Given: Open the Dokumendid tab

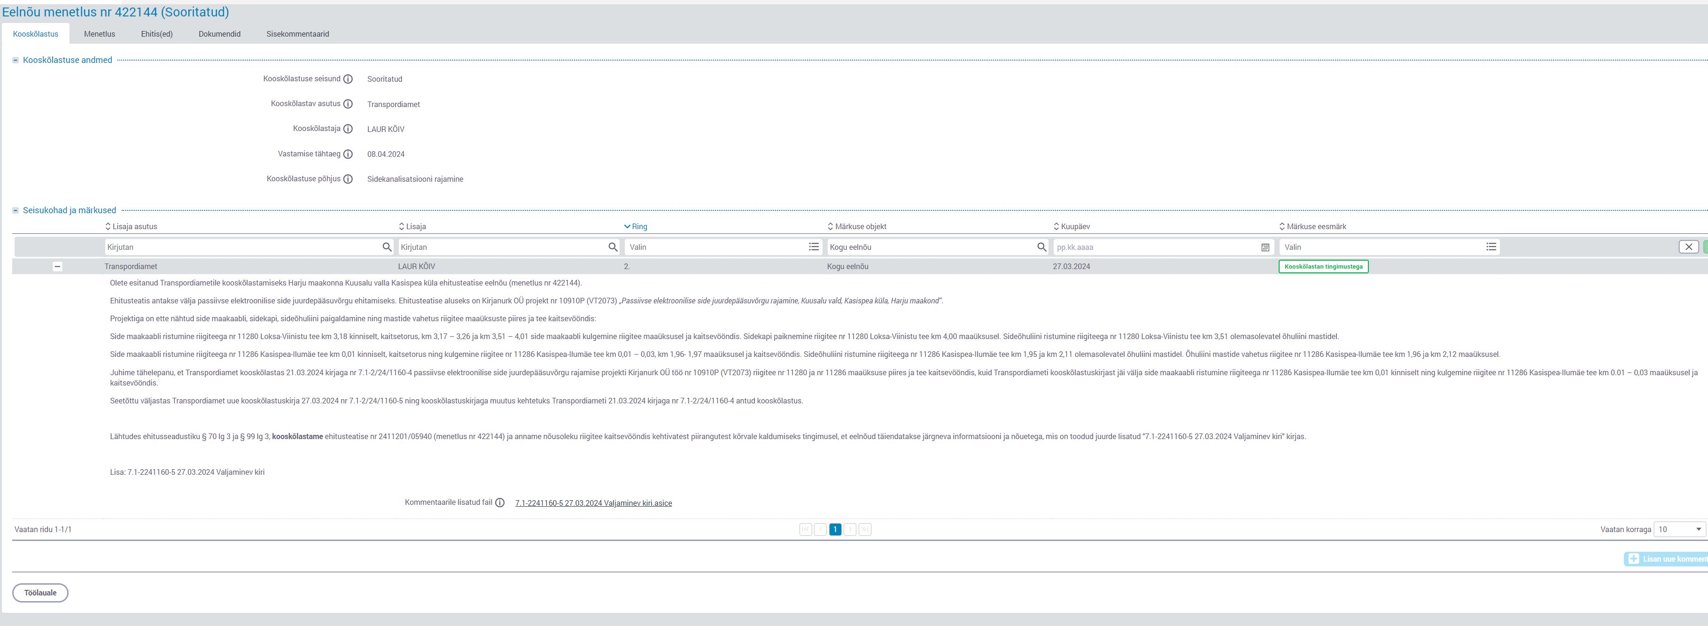Looking at the screenshot, I should pos(219,34).
